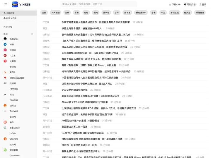Viewport: 211px width, 158px height.
Task: Open the 乐高官网遭黑客入侵 headline
Action: pos(96,22)
